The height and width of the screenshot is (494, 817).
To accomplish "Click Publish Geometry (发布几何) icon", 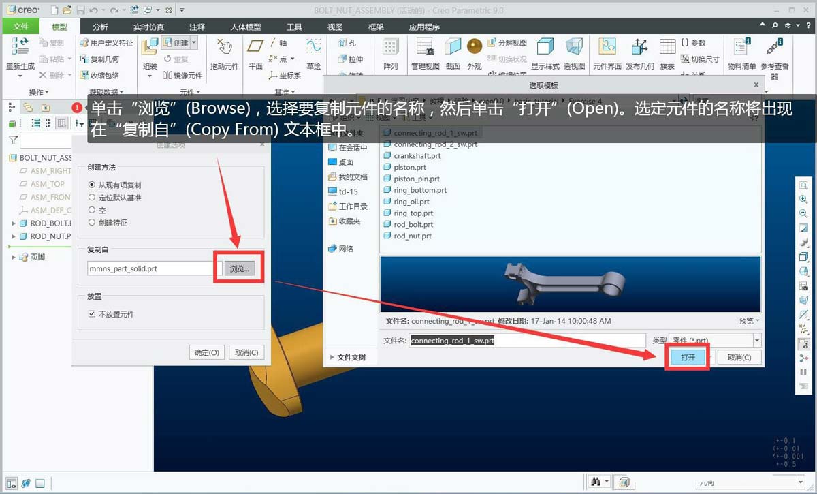I will pyautogui.click(x=639, y=48).
